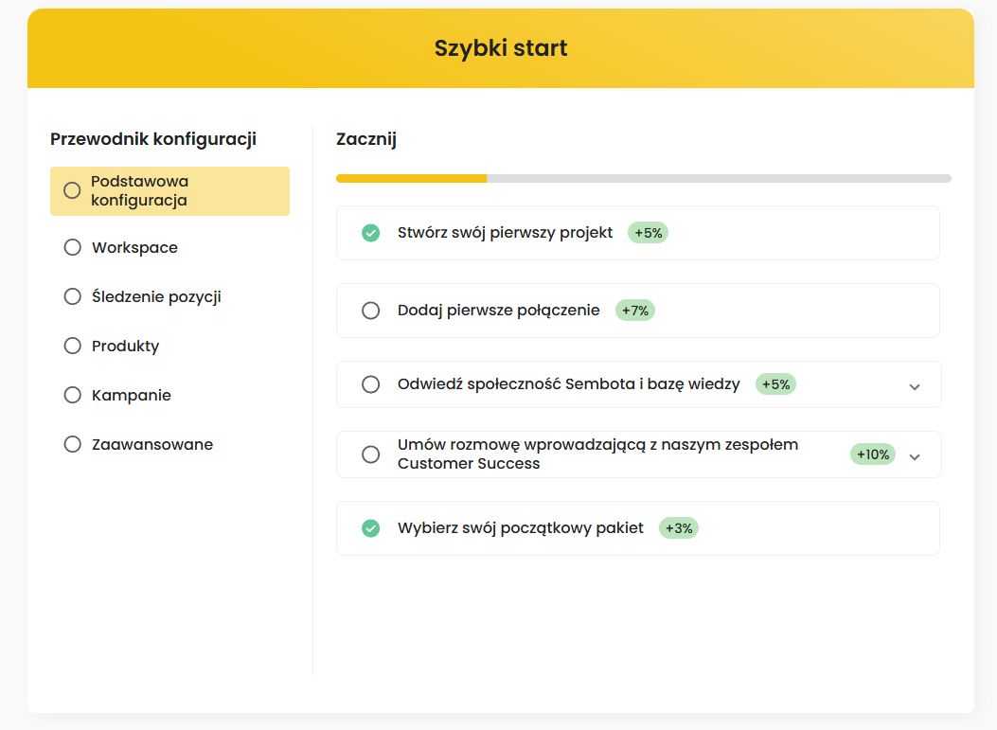Click the Zacznij heading
The image size is (997, 730).
[366, 139]
